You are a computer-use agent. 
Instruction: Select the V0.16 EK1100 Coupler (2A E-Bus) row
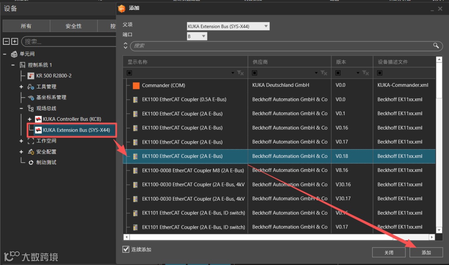tap(279, 128)
